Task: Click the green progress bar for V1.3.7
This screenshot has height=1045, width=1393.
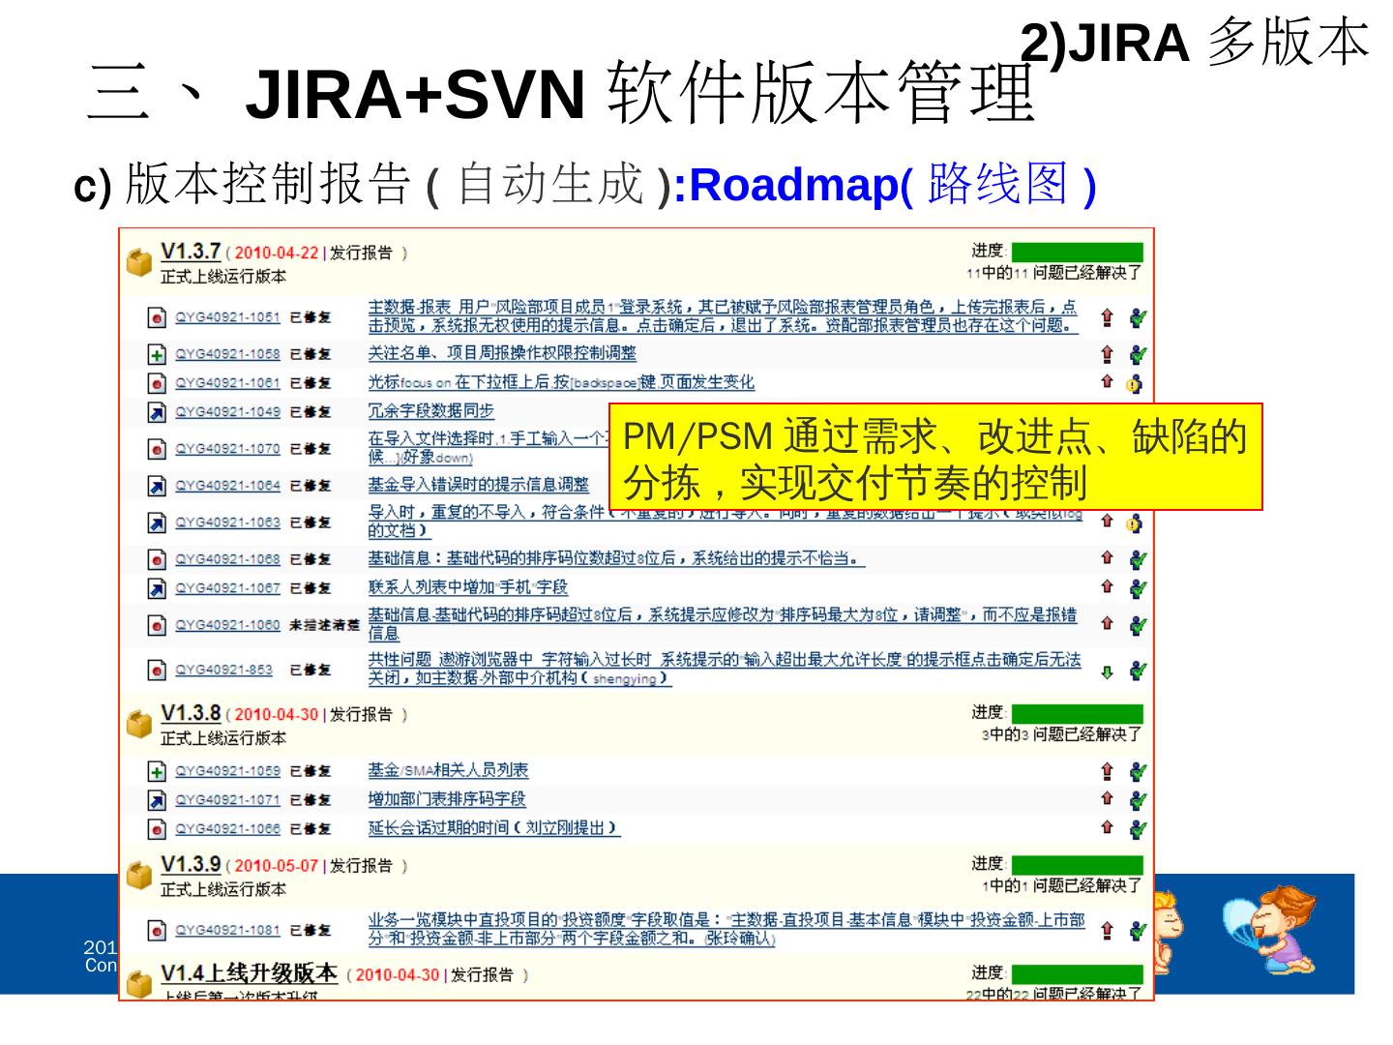Action: coord(1077,253)
